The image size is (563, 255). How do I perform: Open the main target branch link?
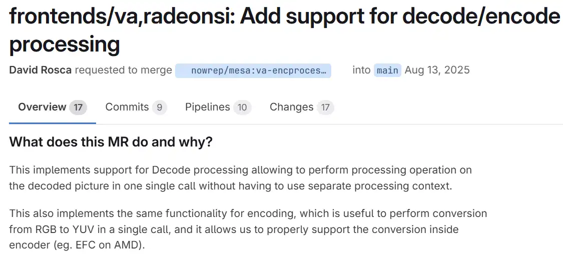[x=387, y=70]
